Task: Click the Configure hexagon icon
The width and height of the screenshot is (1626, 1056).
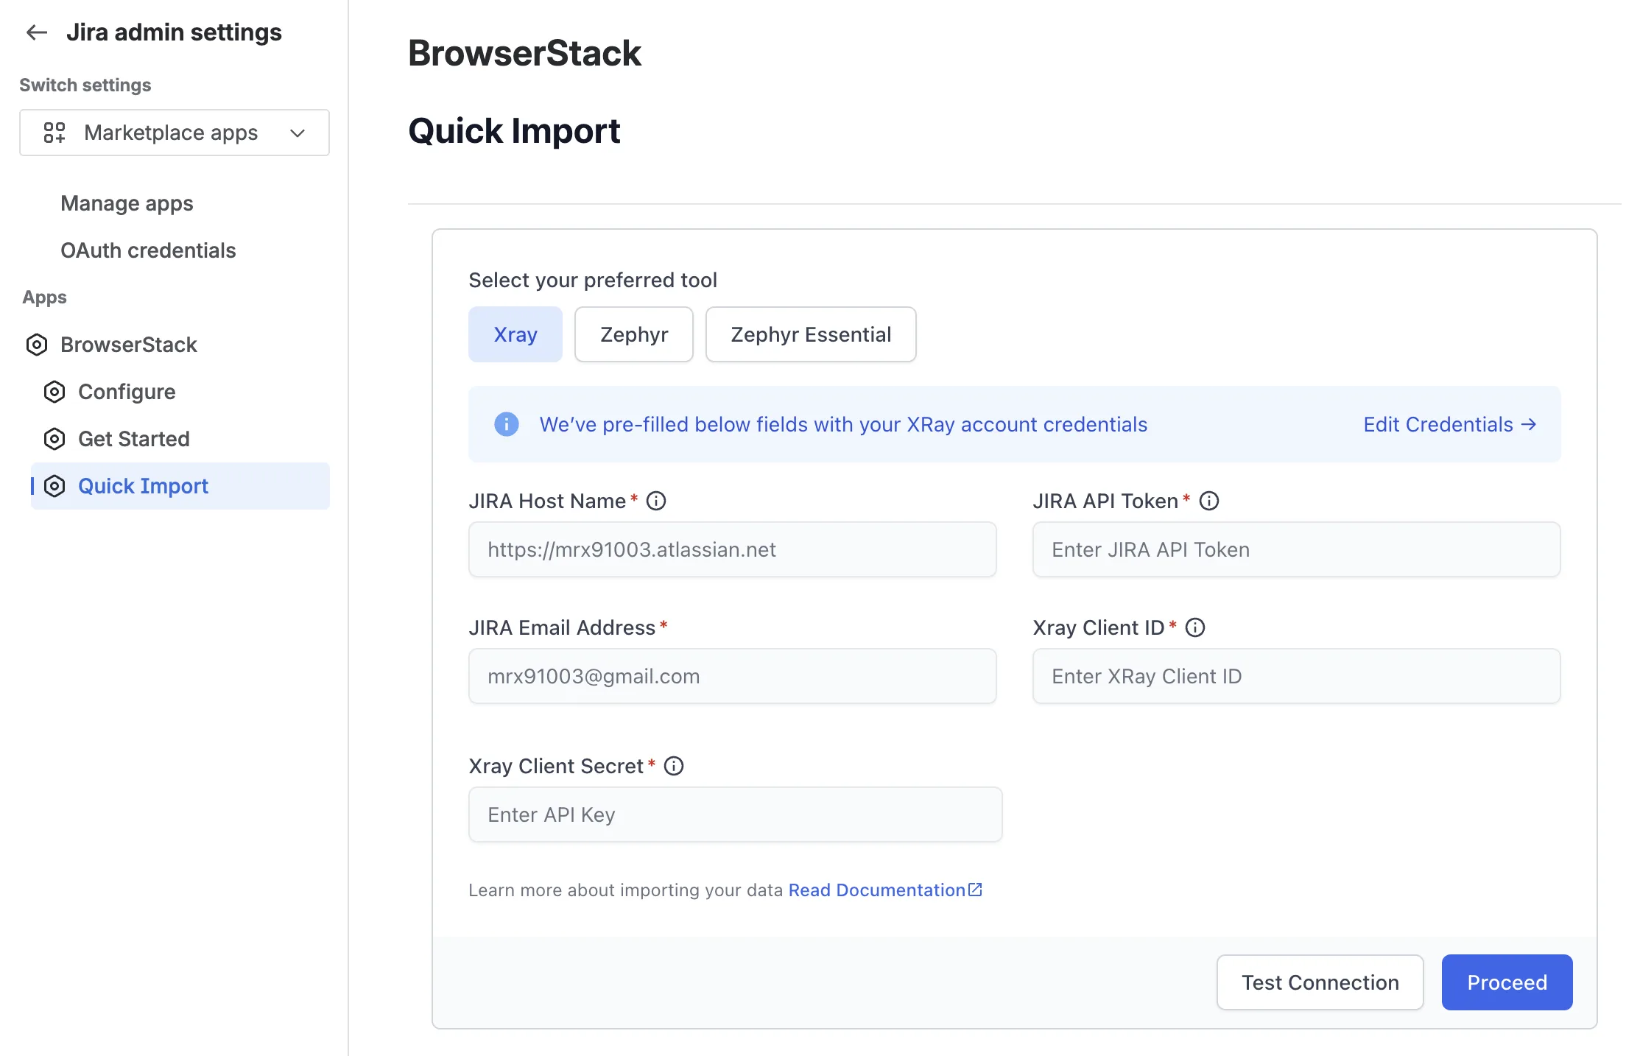Action: tap(54, 392)
